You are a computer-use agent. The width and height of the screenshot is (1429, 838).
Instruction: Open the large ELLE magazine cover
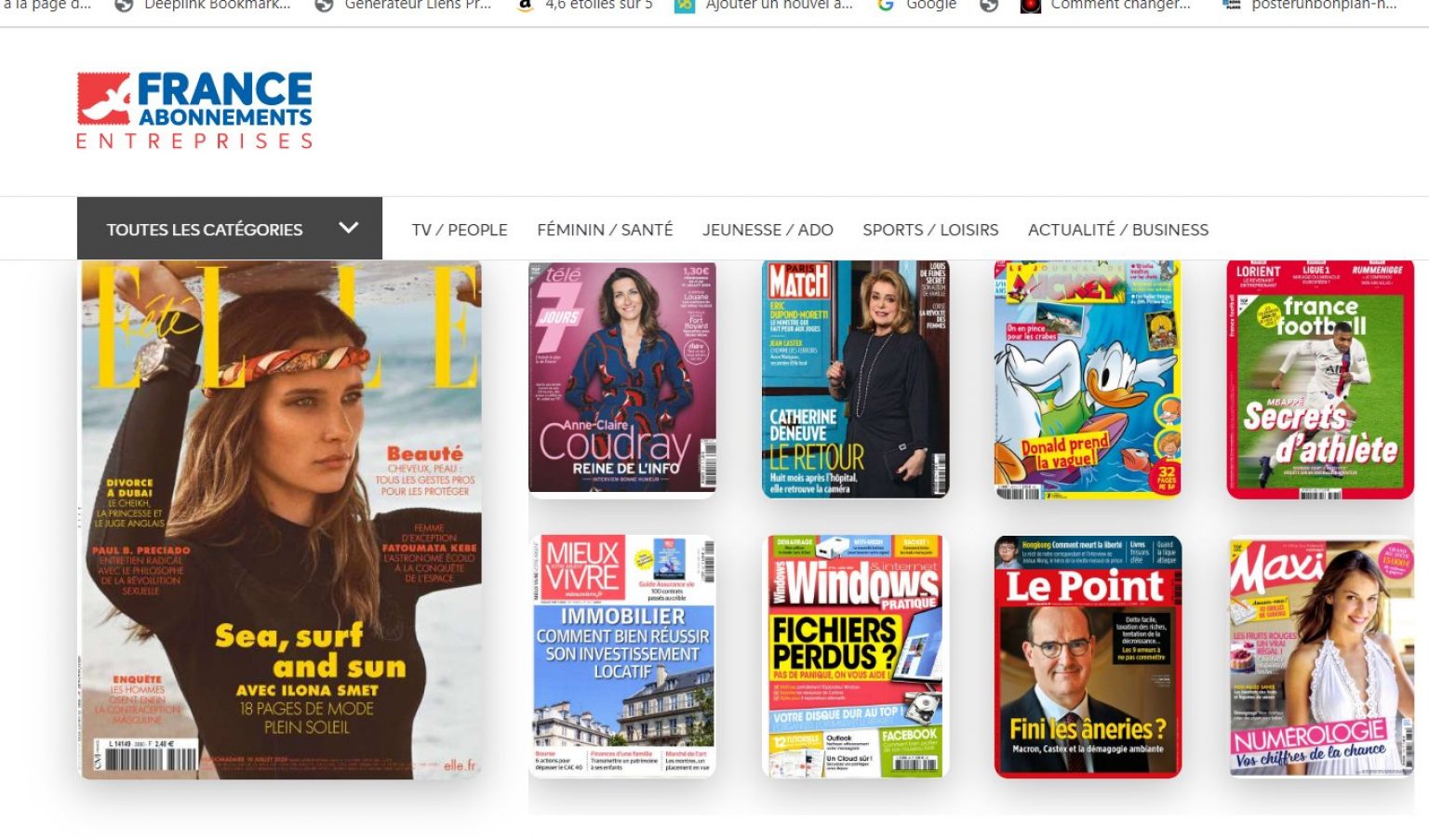281,520
